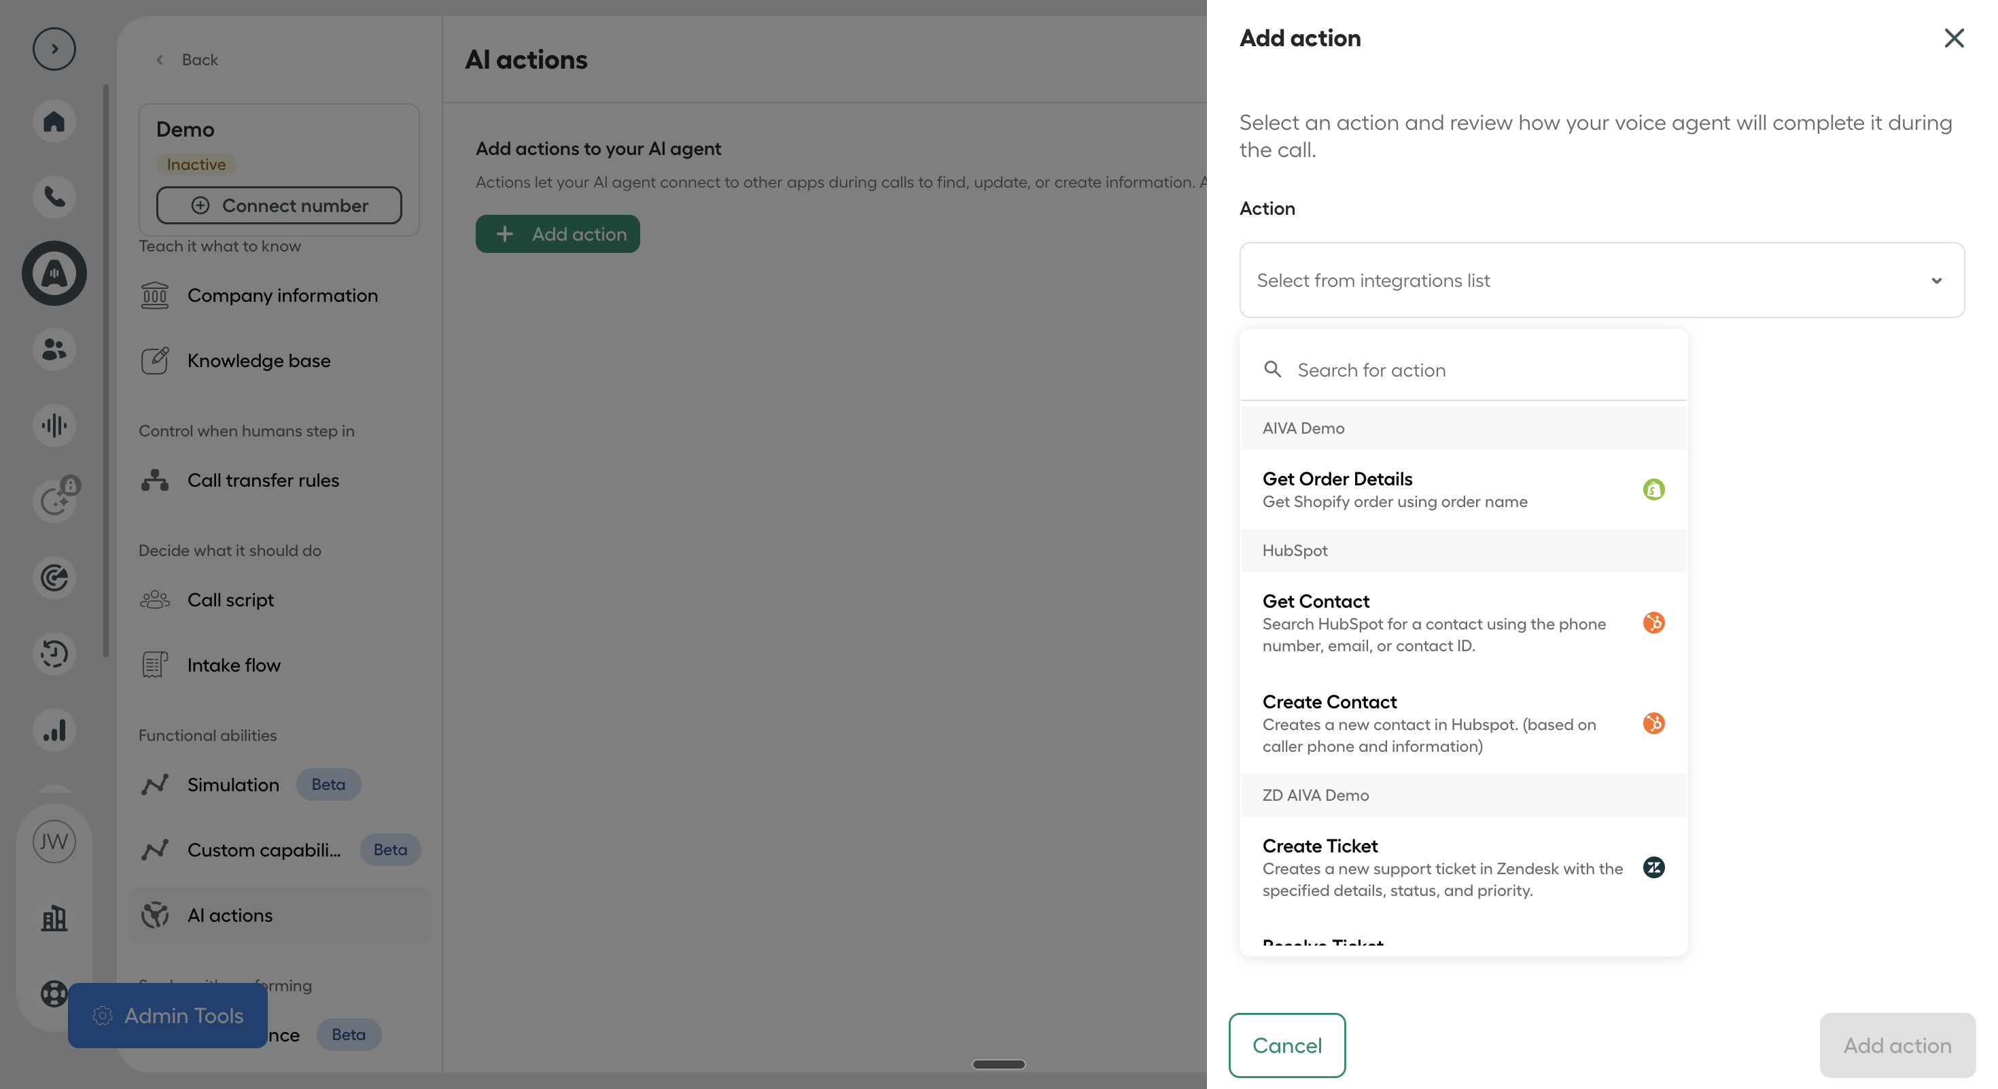
Task: Open the contacts people sidebar icon
Action: click(x=54, y=349)
